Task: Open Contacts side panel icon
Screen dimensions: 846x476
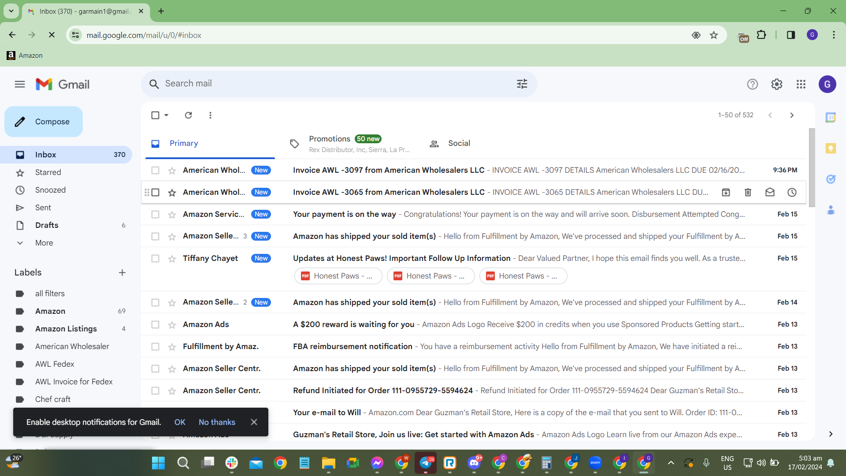Action: (831, 210)
